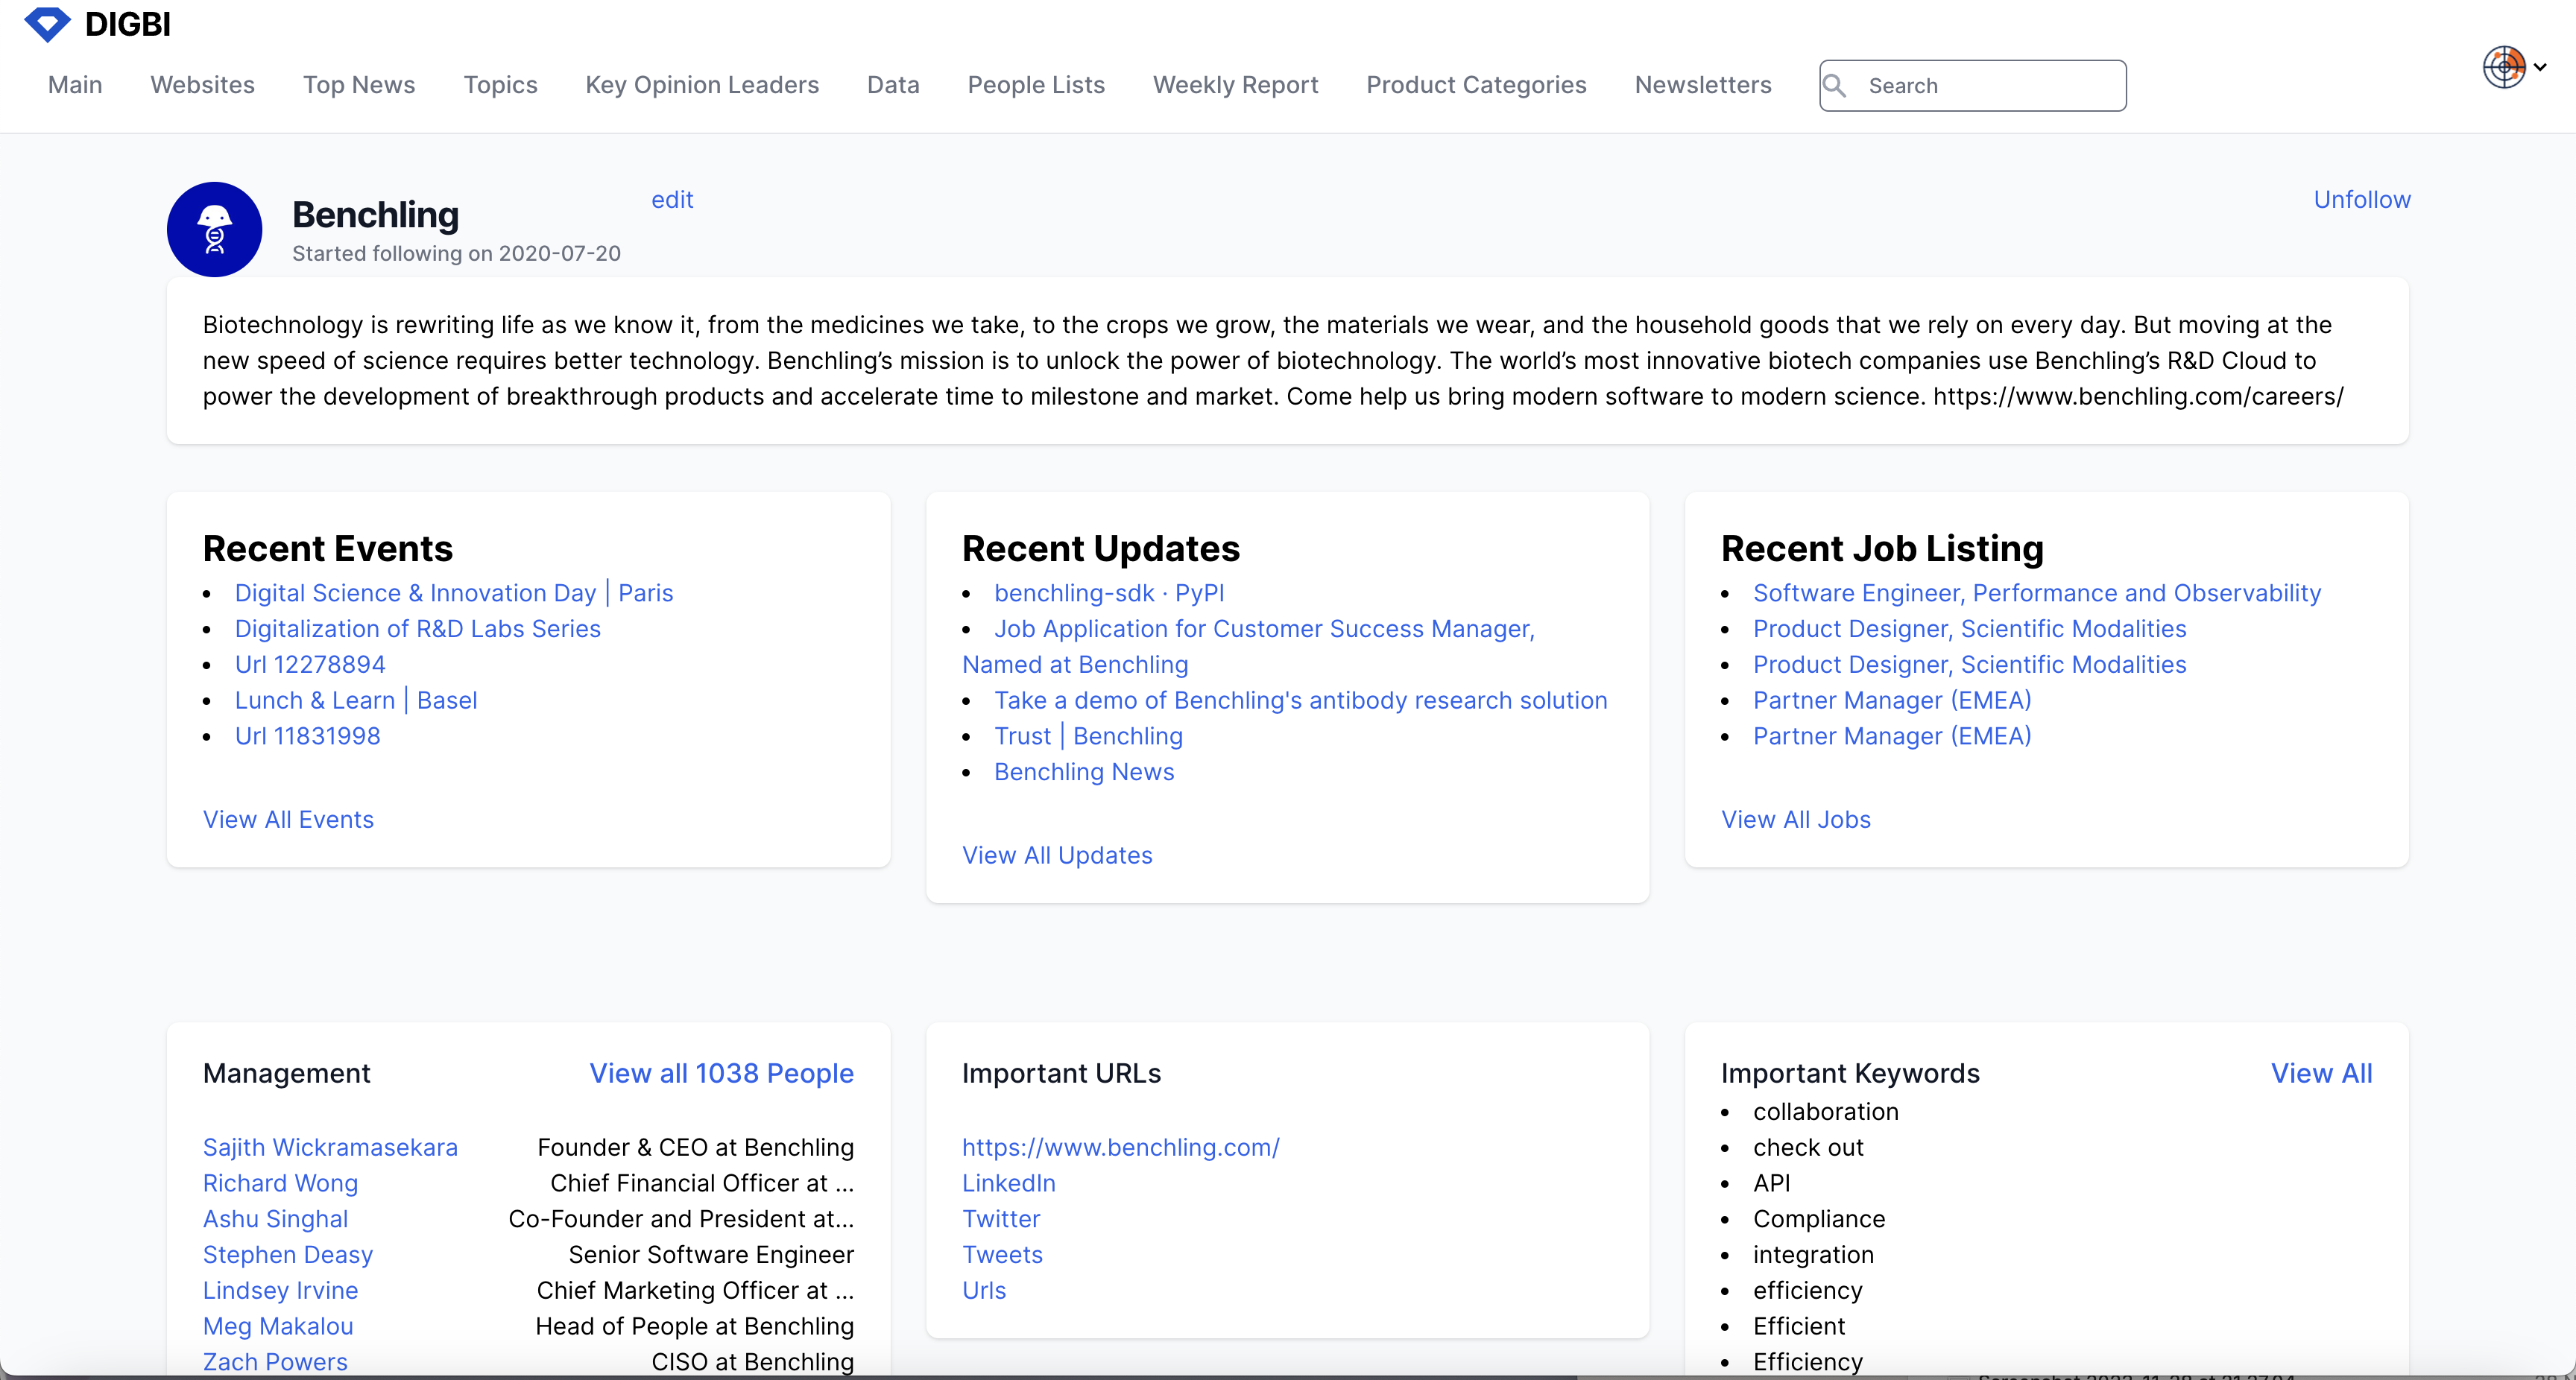Image resolution: width=2576 pixels, height=1380 pixels.
Task: Click View All Updates
Action: pos(1057,856)
